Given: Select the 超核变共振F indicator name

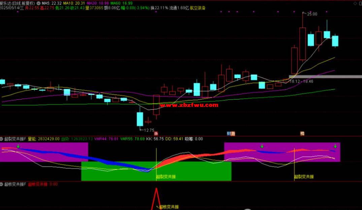Looking at the screenshot, I should pyautogui.click(x=15, y=184).
